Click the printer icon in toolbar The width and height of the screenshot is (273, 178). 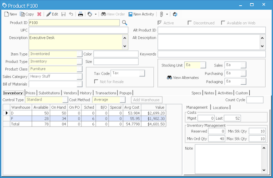tap(81, 14)
